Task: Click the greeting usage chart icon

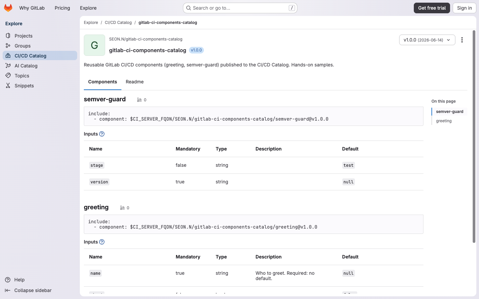Action: tap(122, 208)
